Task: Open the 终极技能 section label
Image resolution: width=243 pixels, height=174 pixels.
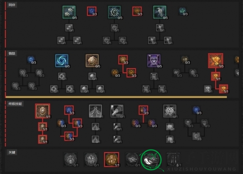Action: (15, 104)
